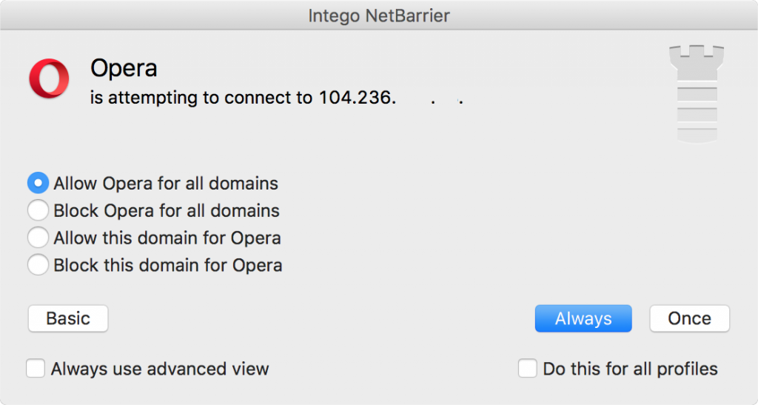Select Block Opera for all domains radio
The height and width of the screenshot is (405, 758).
point(38,210)
